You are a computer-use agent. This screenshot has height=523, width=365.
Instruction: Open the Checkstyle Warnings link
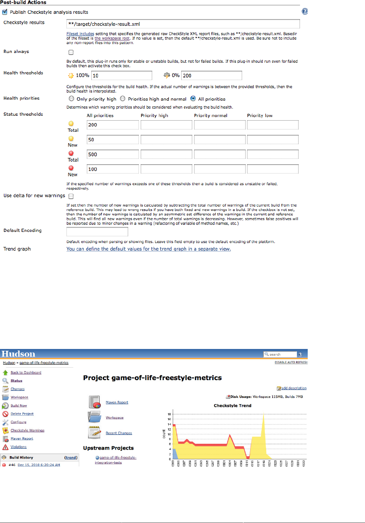click(x=27, y=430)
